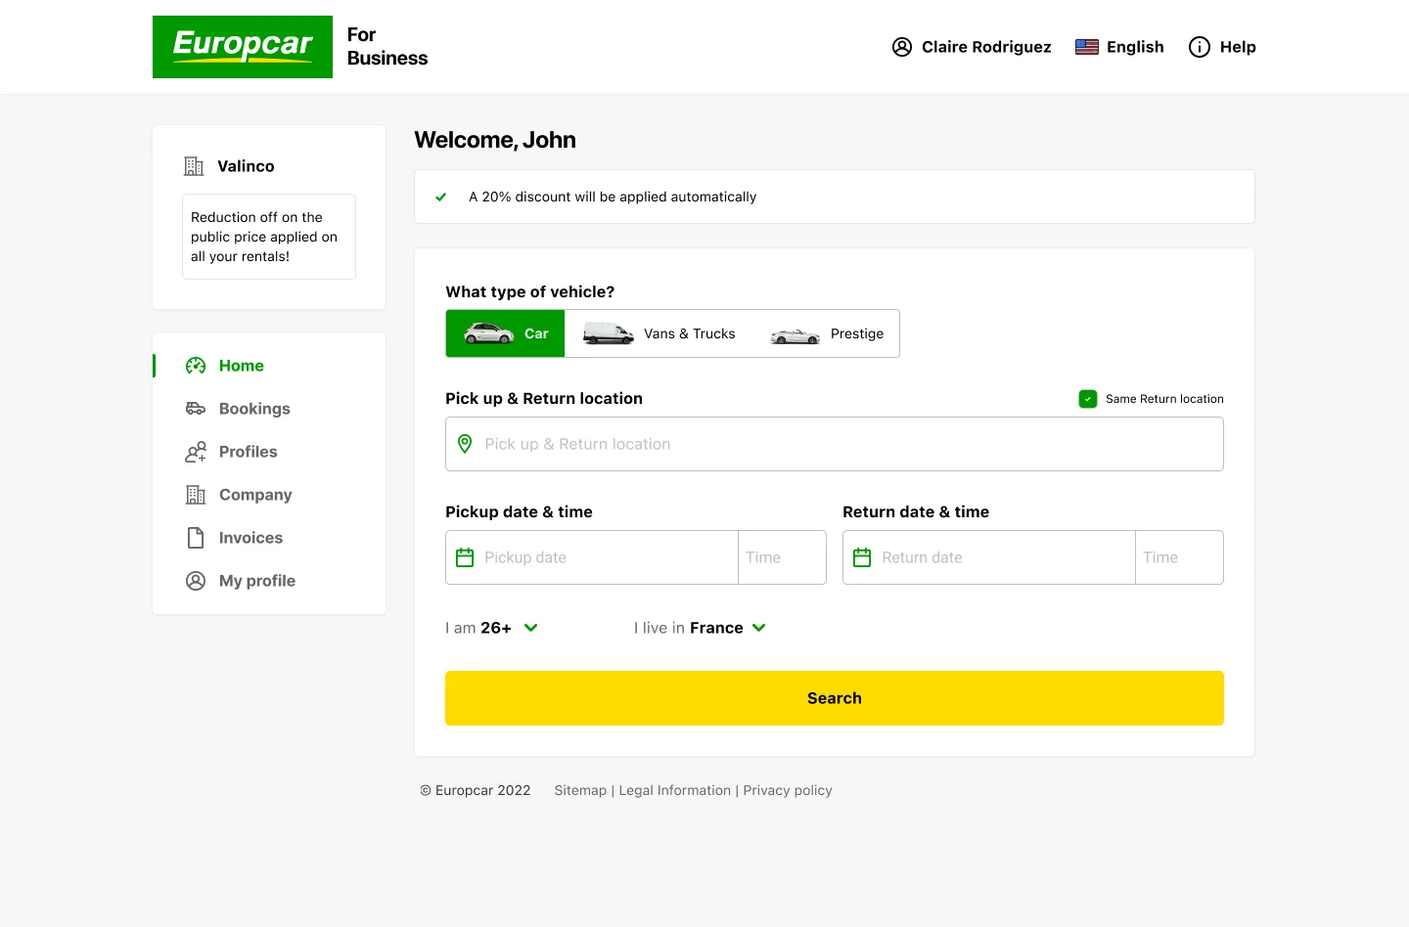Click the Pickup date input field
The width and height of the screenshot is (1409, 927).
pos(592,557)
